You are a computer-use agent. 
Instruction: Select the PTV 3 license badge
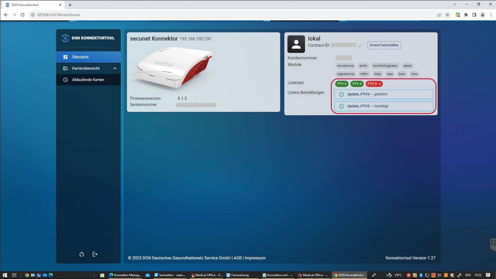341,84
